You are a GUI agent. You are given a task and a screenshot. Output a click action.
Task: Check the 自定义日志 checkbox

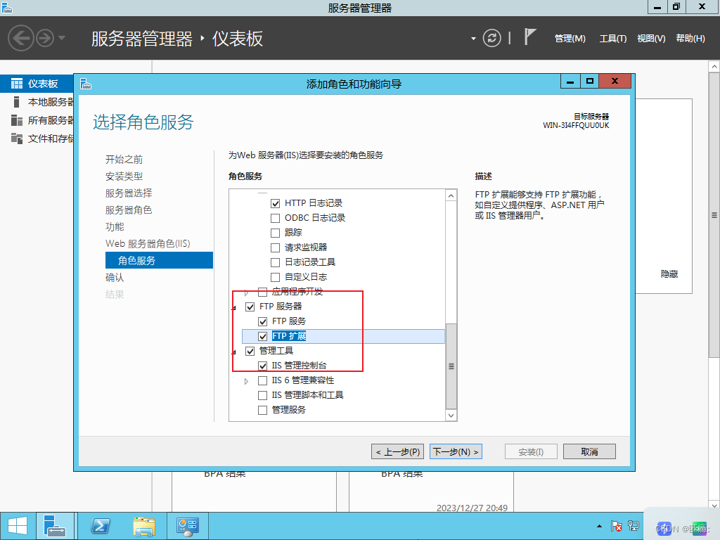[275, 277]
